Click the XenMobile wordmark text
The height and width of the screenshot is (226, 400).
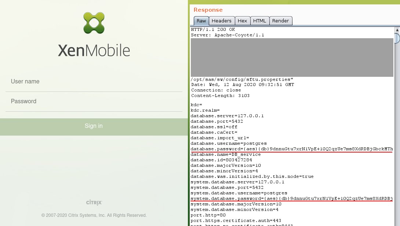pos(94,50)
